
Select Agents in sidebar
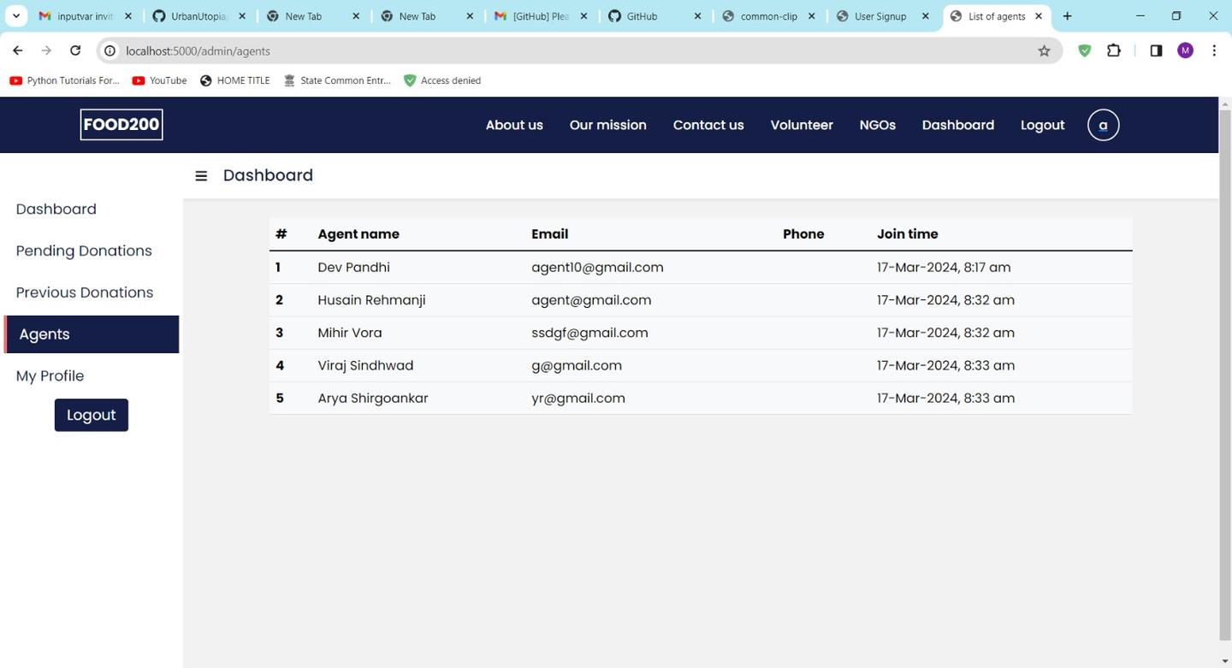pos(92,334)
